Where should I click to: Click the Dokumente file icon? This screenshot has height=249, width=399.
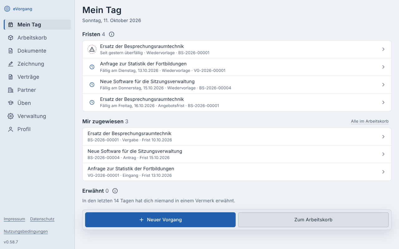11,51
